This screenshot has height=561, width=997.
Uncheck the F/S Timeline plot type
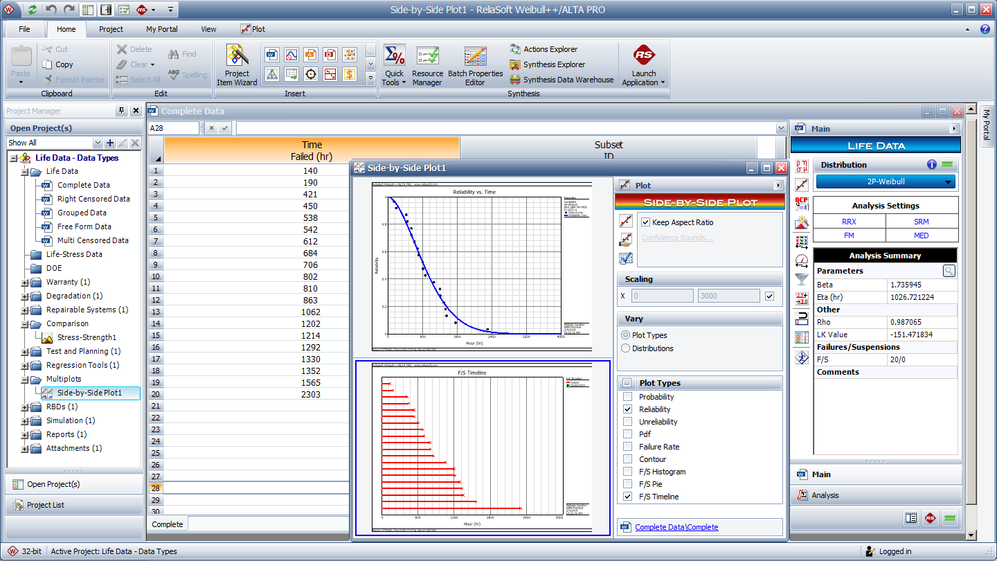click(627, 497)
